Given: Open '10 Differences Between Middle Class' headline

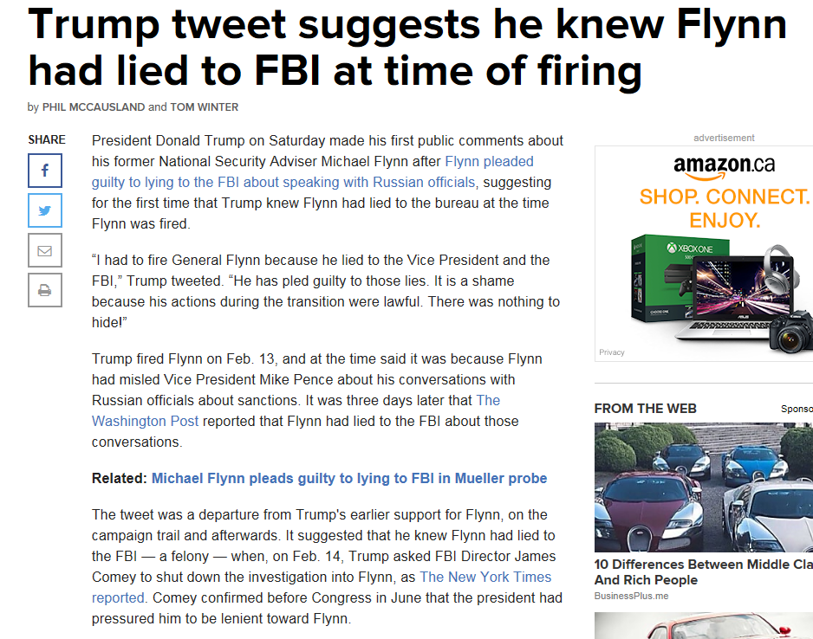Looking at the screenshot, I should 704,571.
